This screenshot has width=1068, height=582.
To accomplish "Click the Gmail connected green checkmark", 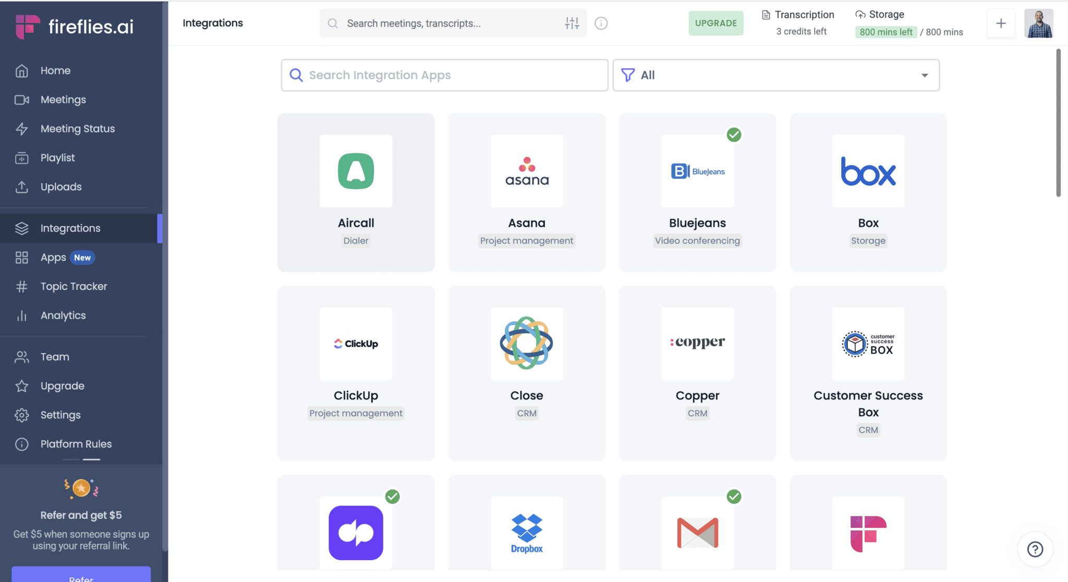I will [734, 496].
